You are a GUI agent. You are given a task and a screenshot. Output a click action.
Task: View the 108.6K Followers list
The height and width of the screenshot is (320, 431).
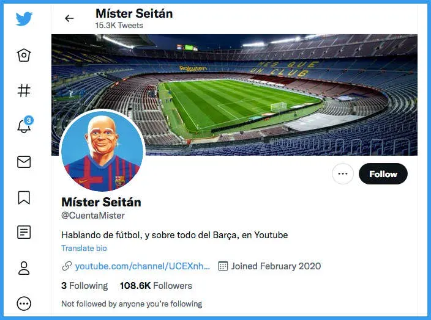(156, 286)
